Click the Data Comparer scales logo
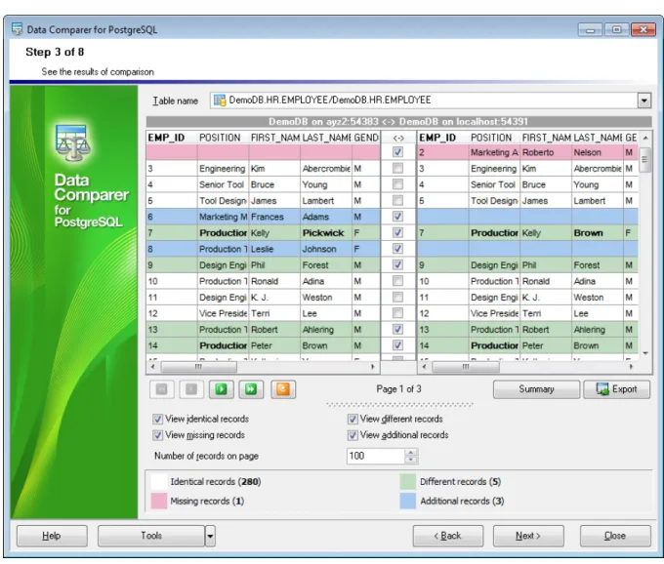The image size is (664, 564). point(72,143)
